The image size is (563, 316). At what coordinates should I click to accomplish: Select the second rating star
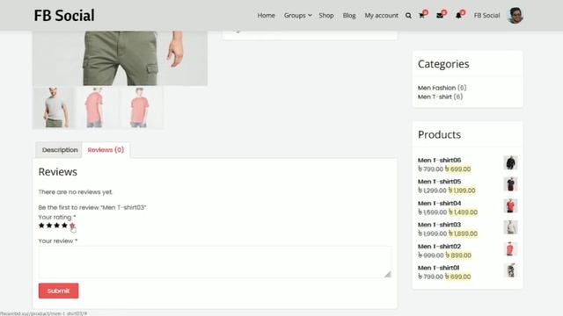pos(49,226)
